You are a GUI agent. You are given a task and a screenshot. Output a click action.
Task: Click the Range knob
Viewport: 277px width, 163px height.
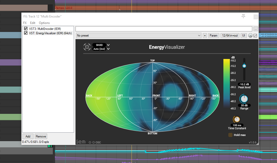tap(244, 99)
